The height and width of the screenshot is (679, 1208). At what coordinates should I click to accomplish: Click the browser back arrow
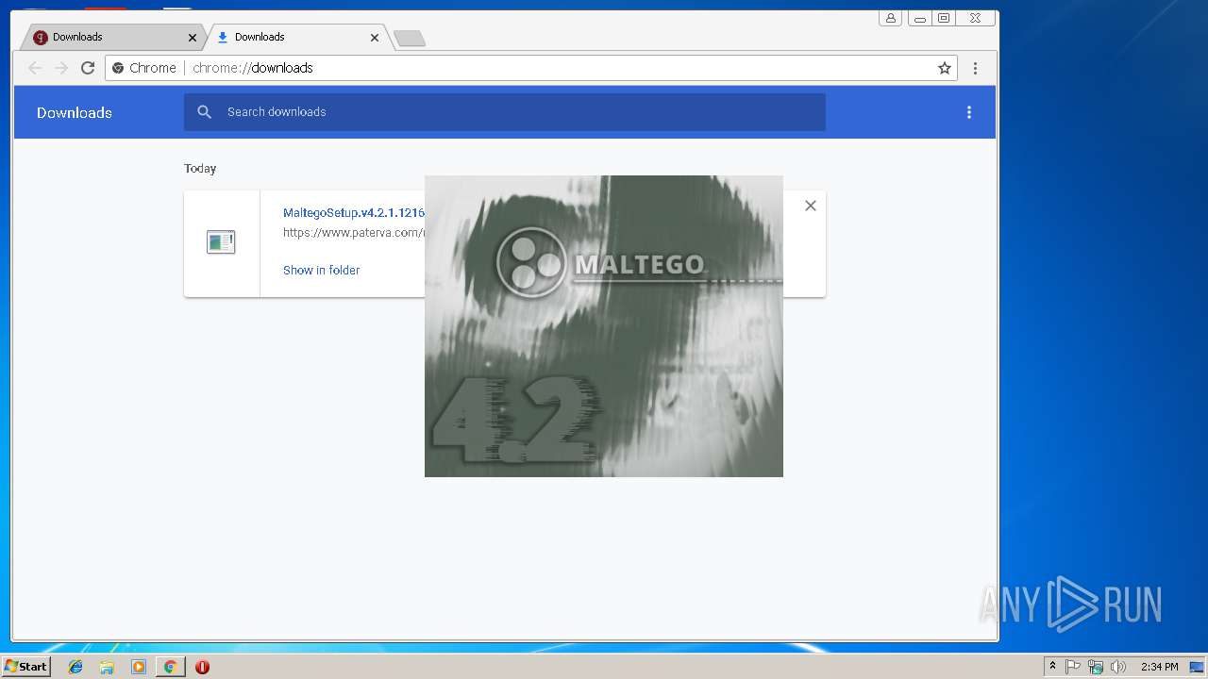35,68
